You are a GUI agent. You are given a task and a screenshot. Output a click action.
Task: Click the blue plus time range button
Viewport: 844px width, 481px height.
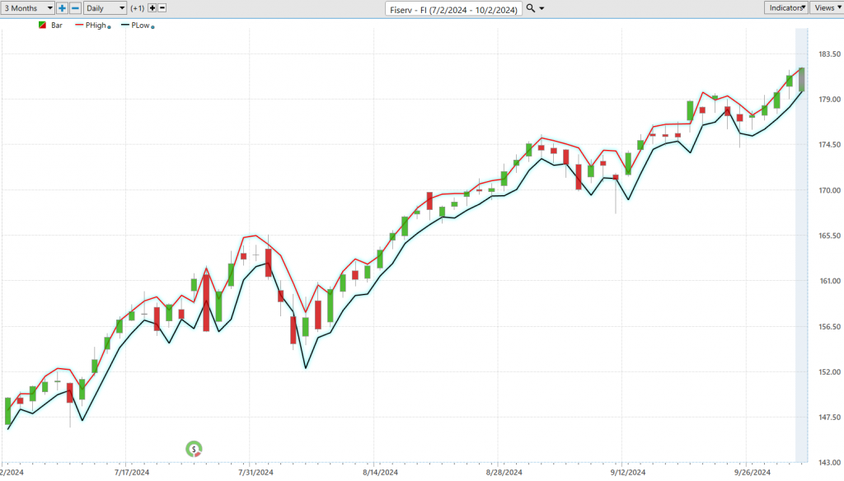point(62,7)
